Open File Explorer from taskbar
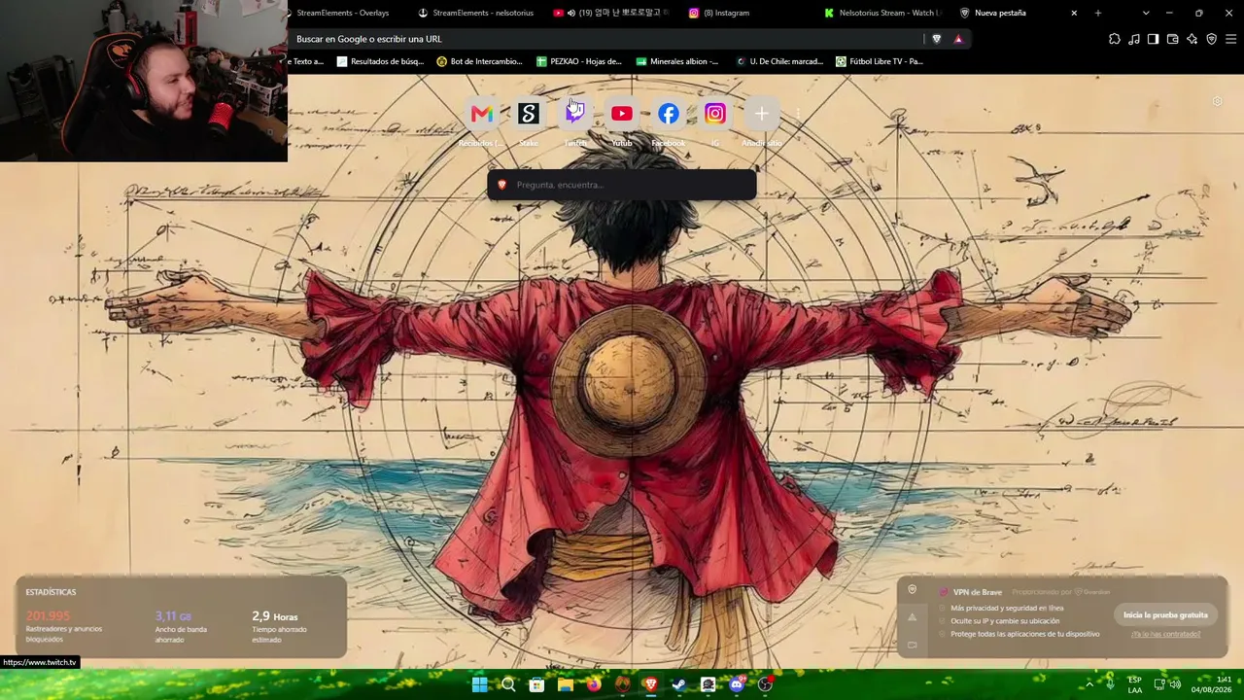Viewport: 1244px width, 700px height. [x=566, y=684]
